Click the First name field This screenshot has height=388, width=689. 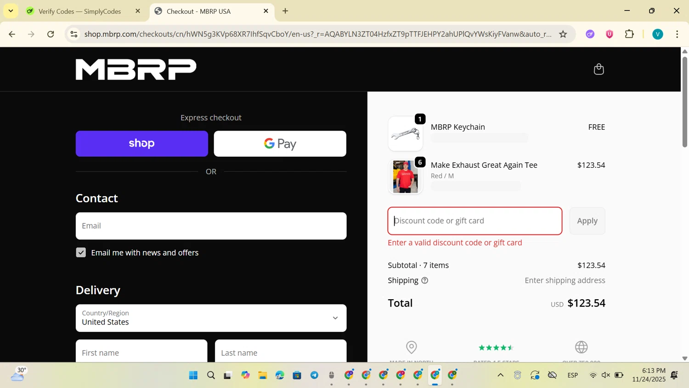coord(141,352)
